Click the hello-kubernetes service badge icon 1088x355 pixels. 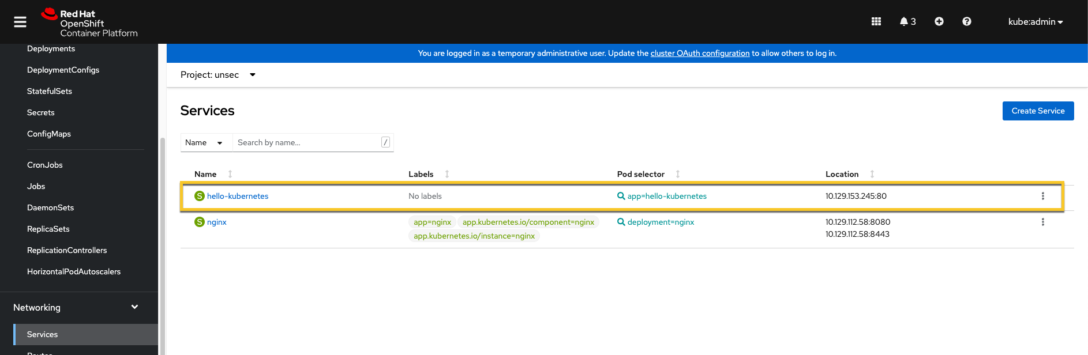[200, 196]
